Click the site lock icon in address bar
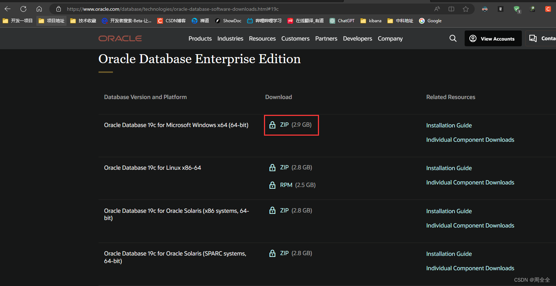The image size is (556, 286). click(59, 9)
